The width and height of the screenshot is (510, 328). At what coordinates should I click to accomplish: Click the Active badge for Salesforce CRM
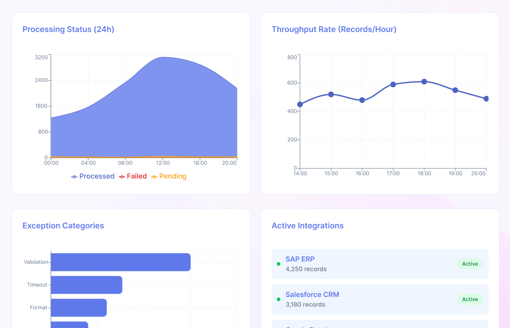click(470, 299)
